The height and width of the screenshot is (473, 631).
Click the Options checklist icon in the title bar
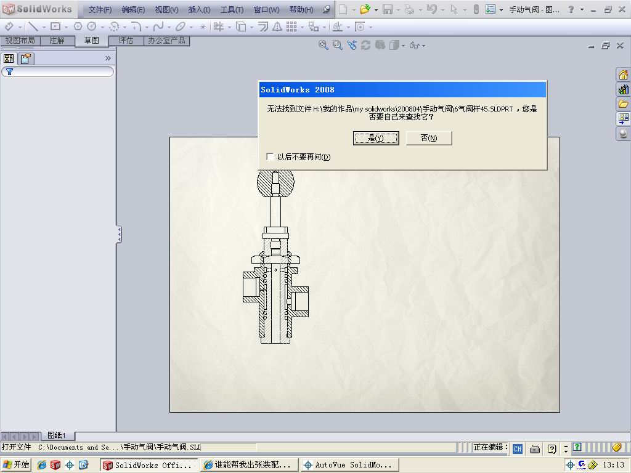[x=490, y=9]
